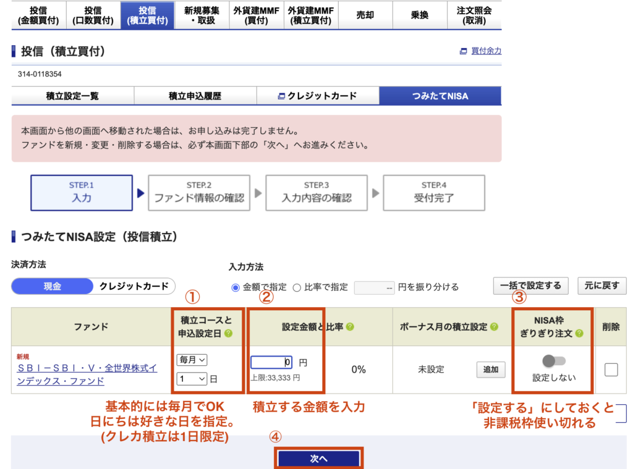Image resolution: width=633 pixels, height=469 pixels.
Task: Click the 設定金額 yen input field
Action: [271, 363]
